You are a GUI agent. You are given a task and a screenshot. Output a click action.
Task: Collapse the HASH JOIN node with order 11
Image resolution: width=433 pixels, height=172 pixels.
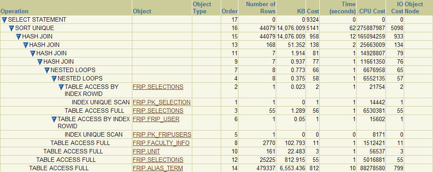[x=32, y=54]
